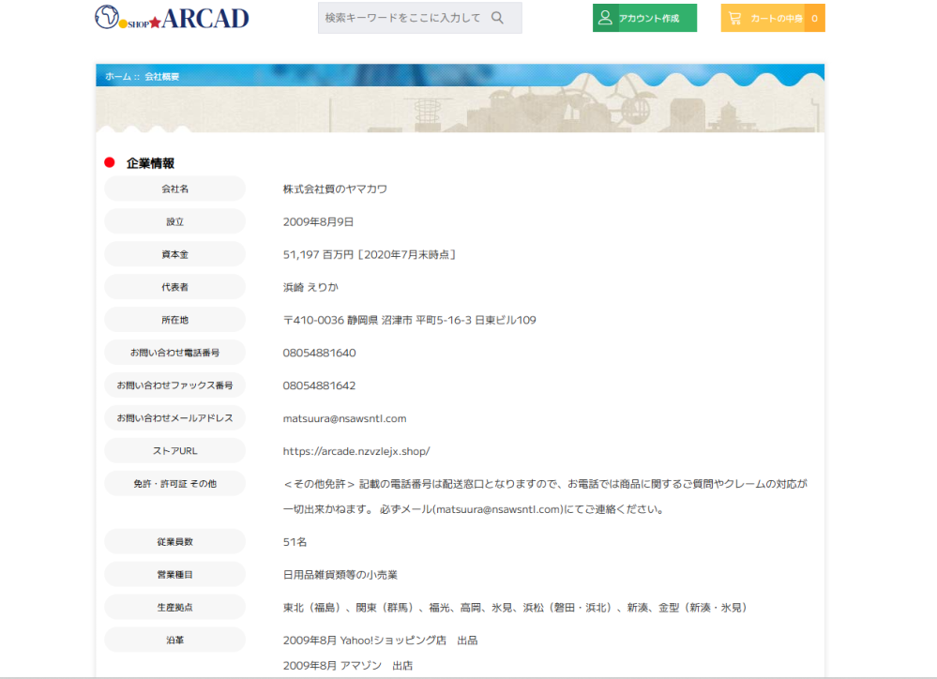This screenshot has height=679, width=937.
Task: Open the カートの中身 cart button
Action: [773, 18]
